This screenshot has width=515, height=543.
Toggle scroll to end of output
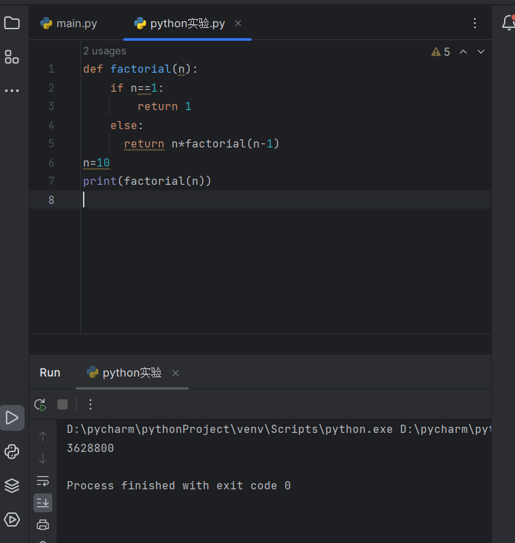(43, 502)
